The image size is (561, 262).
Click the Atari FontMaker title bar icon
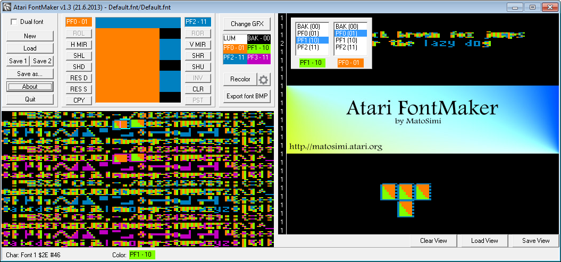(6, 6)
